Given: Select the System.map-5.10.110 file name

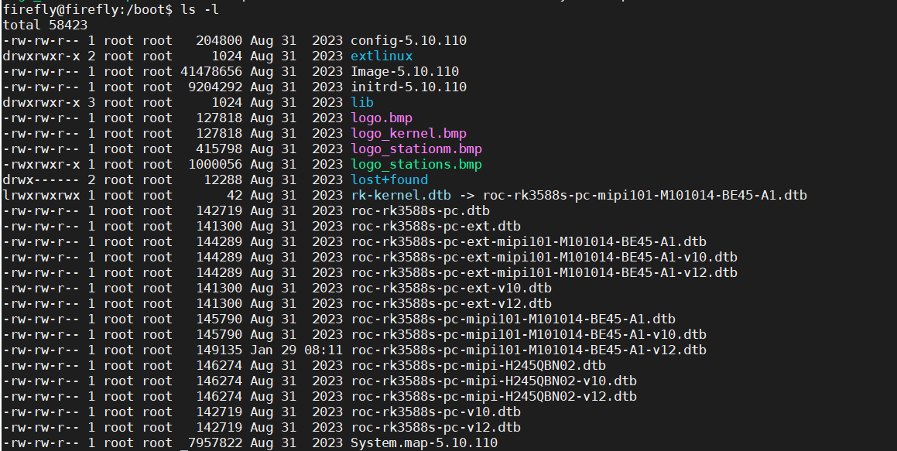Looking at the screenshot, I should click(423, 443).
